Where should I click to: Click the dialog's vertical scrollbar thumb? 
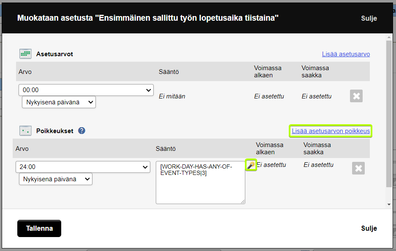click(389, 114)
